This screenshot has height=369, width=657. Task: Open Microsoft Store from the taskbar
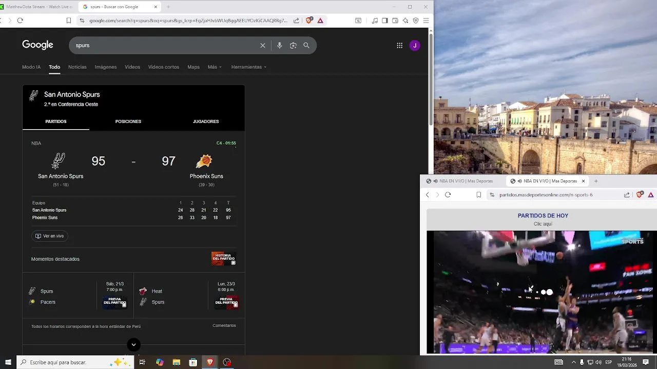(193, 362)
